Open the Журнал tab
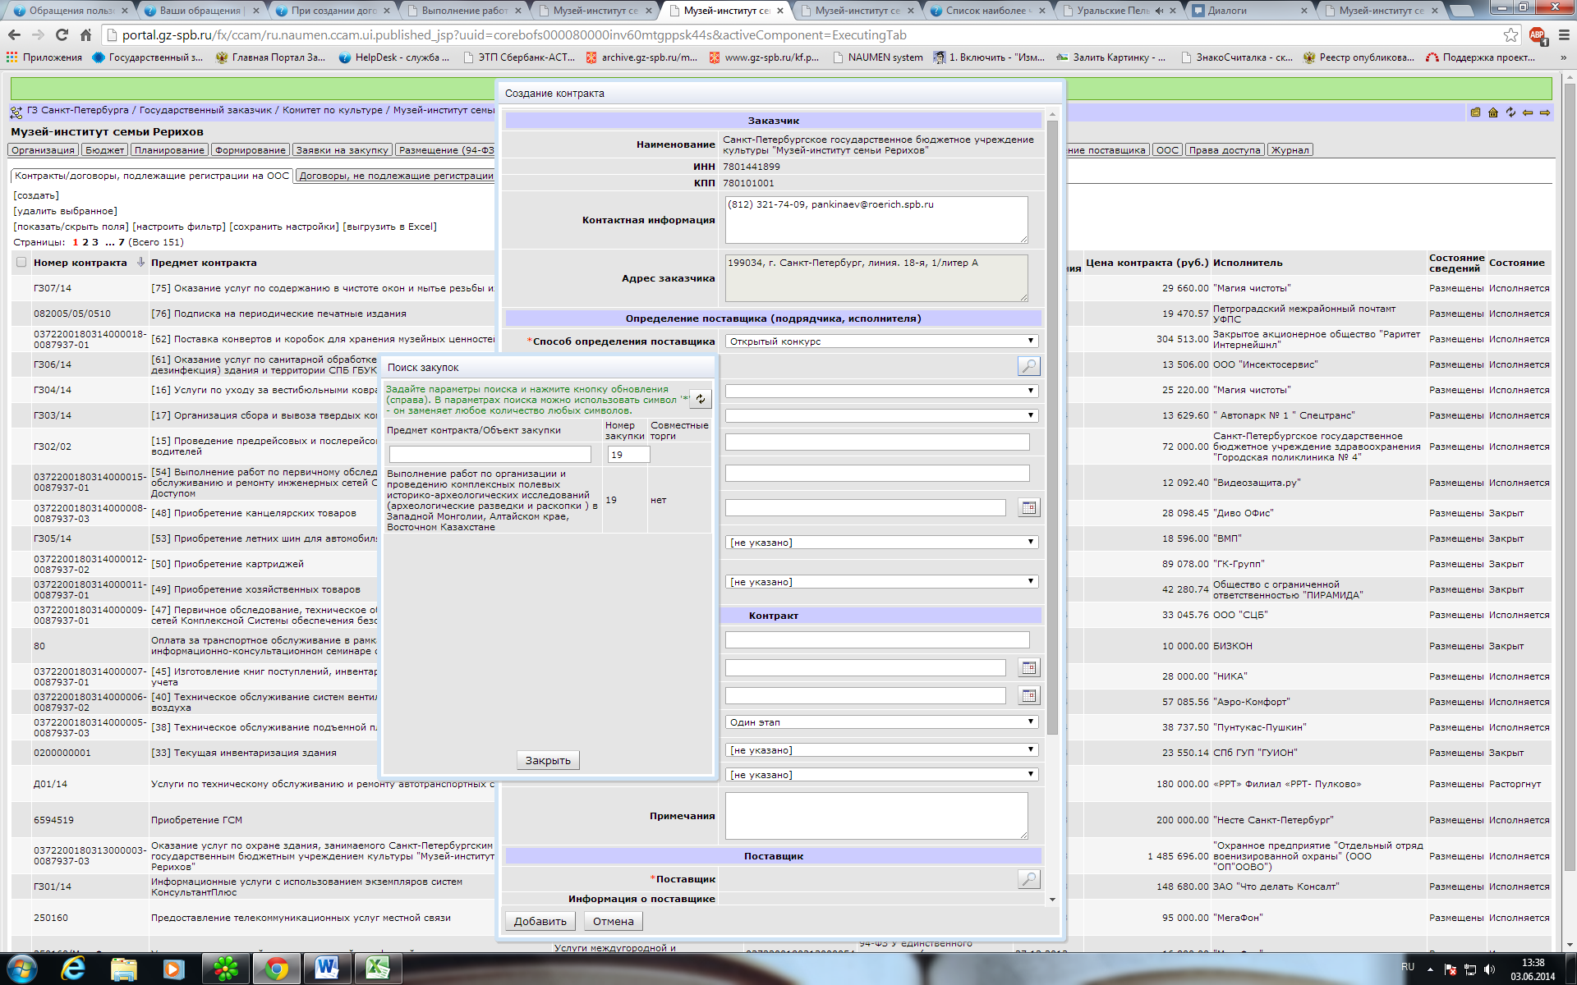Viewport: 1577px width, 985px height. pos(1290,150)
